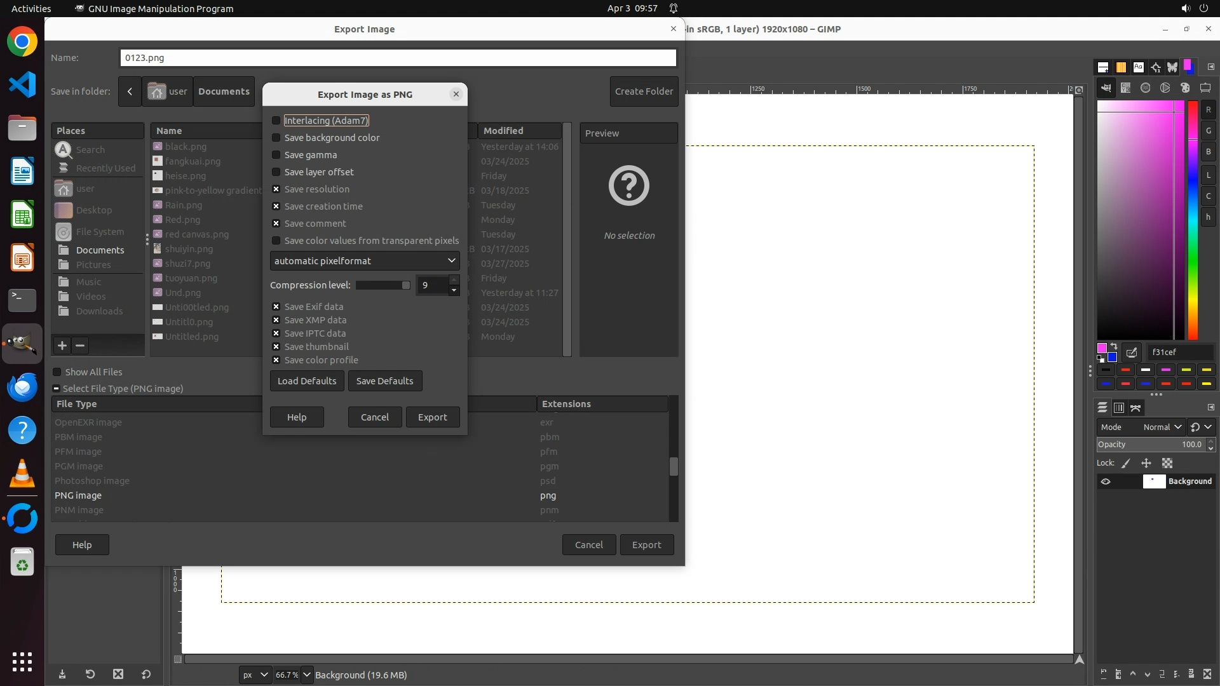
Task: Uncheck Save Exif data option
Action: (x=276, y=307)
